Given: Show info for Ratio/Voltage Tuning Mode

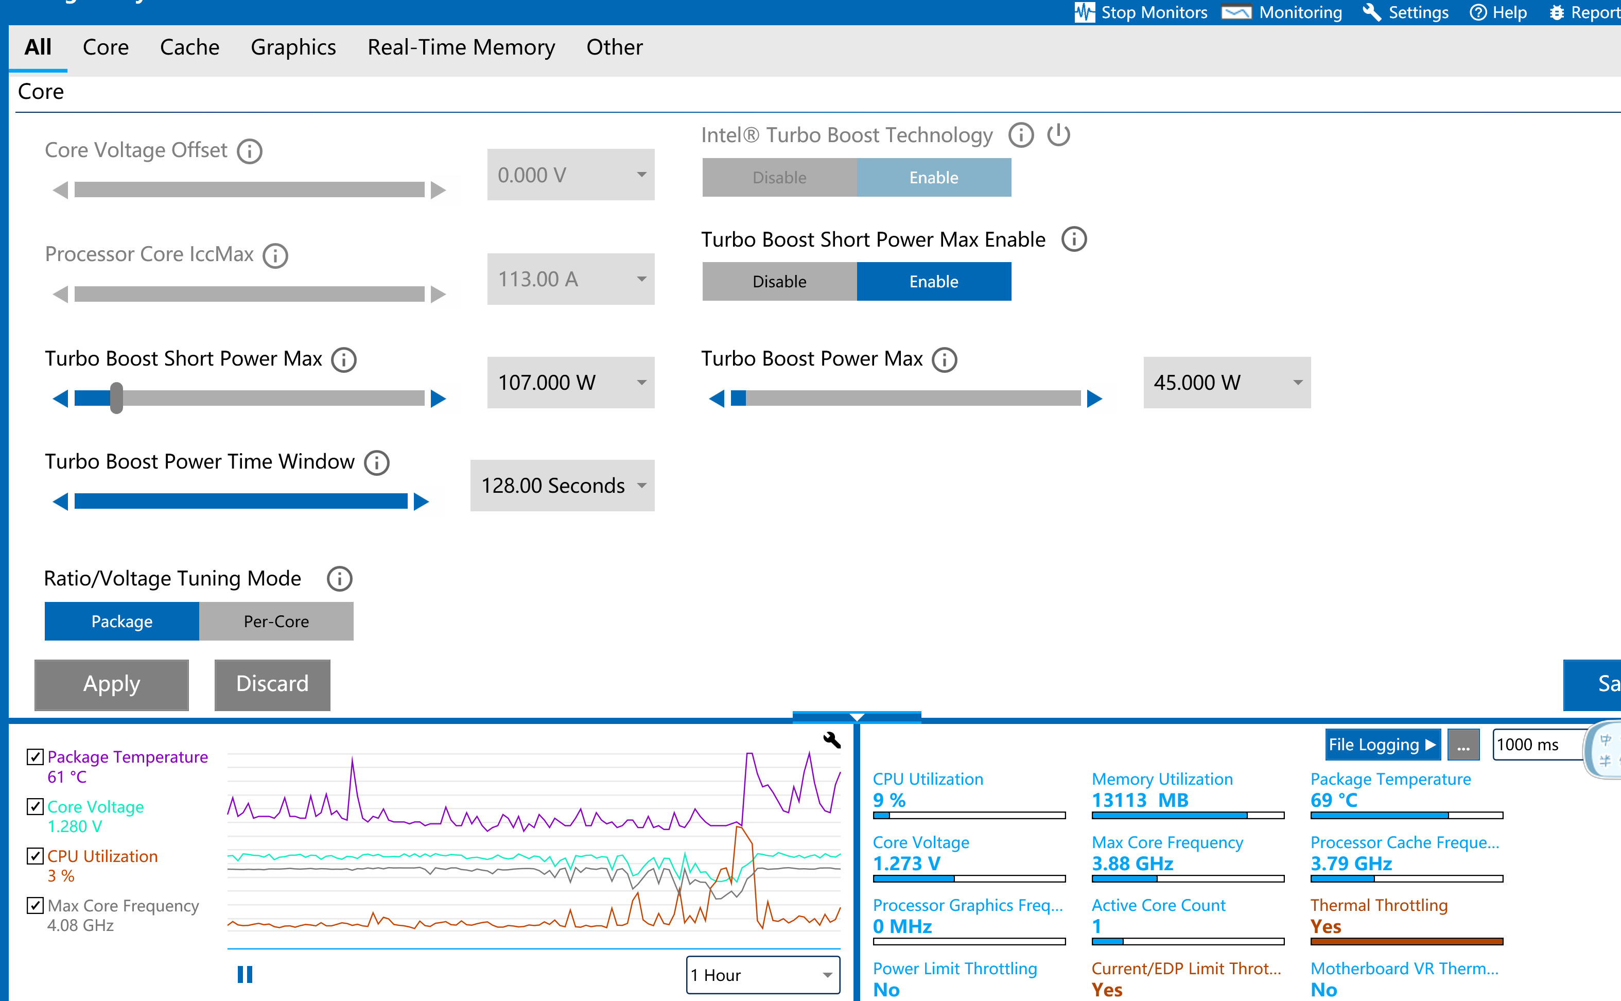Looking at the screenshot, I should click(339, 579).
